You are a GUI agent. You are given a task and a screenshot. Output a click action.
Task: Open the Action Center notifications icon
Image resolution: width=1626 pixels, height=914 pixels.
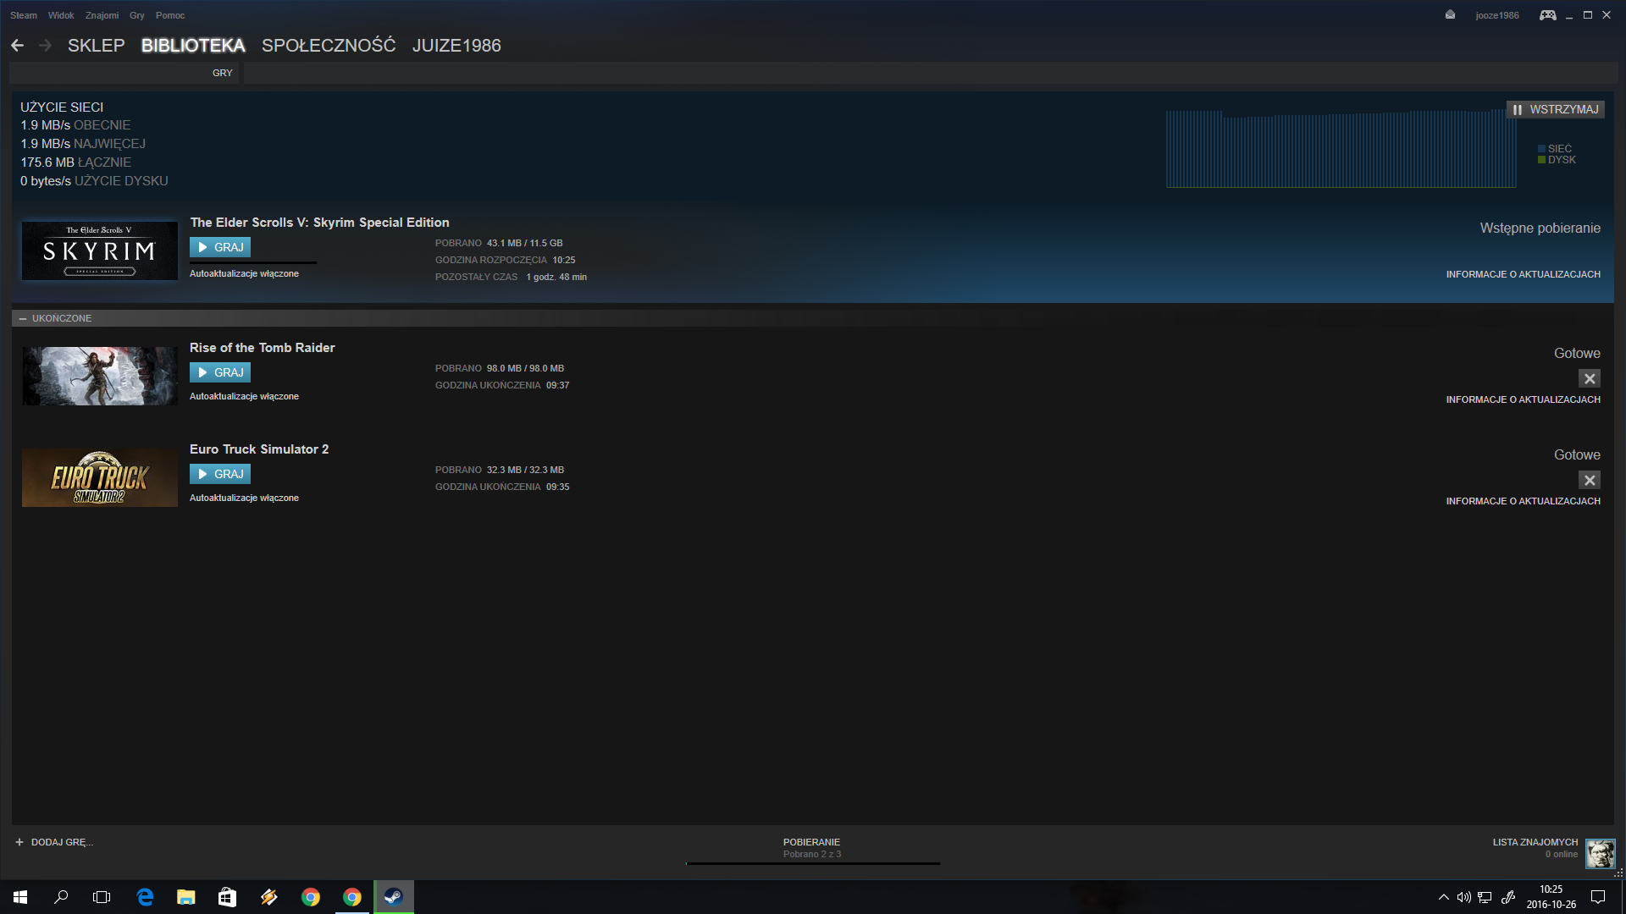(x=1598, y=897)
